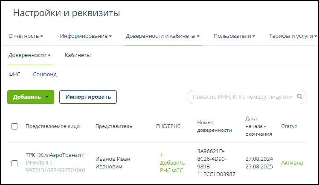Expand the Пользователи dropdown
This screenshot has width=319, height=185.
pyautogui.click(x=234, y=36)
